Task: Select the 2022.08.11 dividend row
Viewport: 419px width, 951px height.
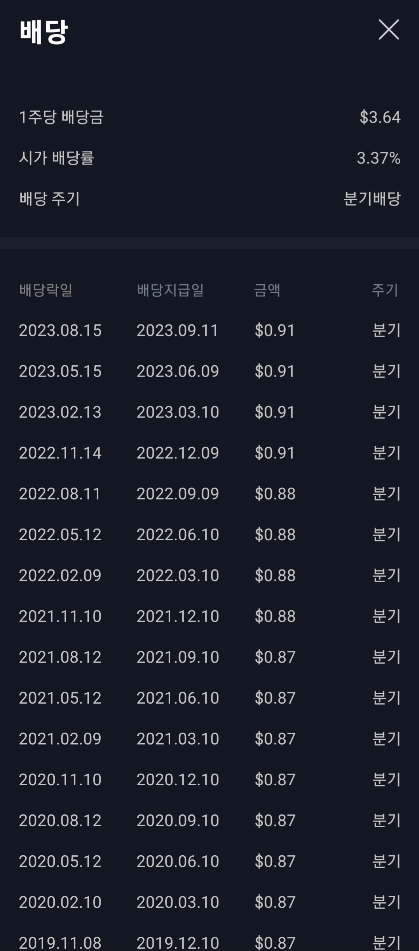Action: coord(209,494)
